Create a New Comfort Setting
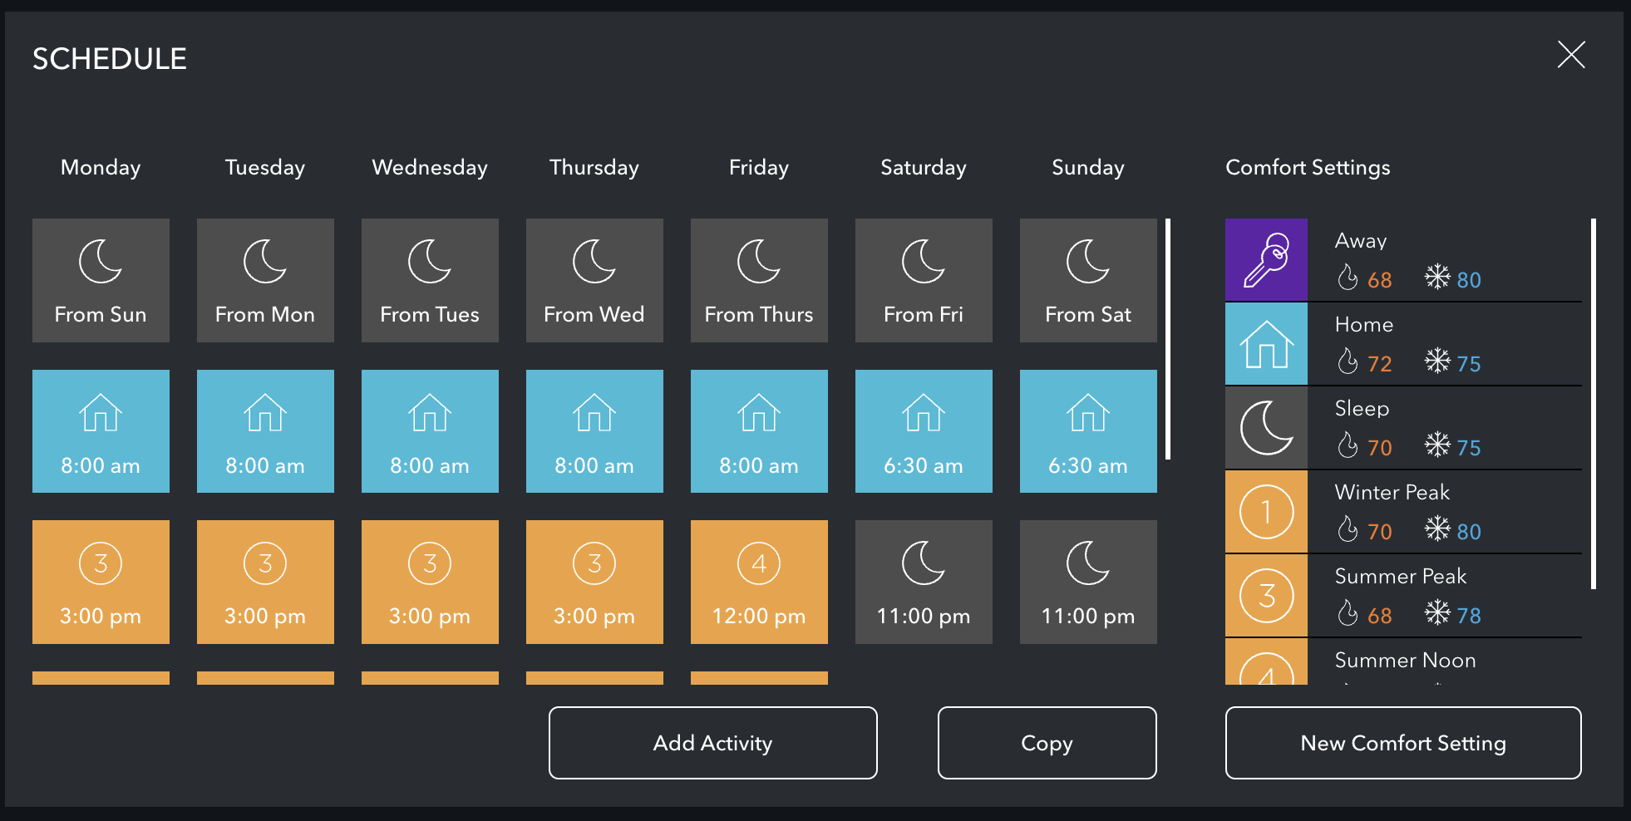1631x821 pixels. click(1403, 743)
